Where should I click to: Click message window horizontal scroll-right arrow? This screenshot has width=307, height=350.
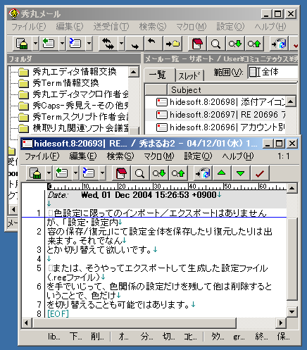[281, 323]
